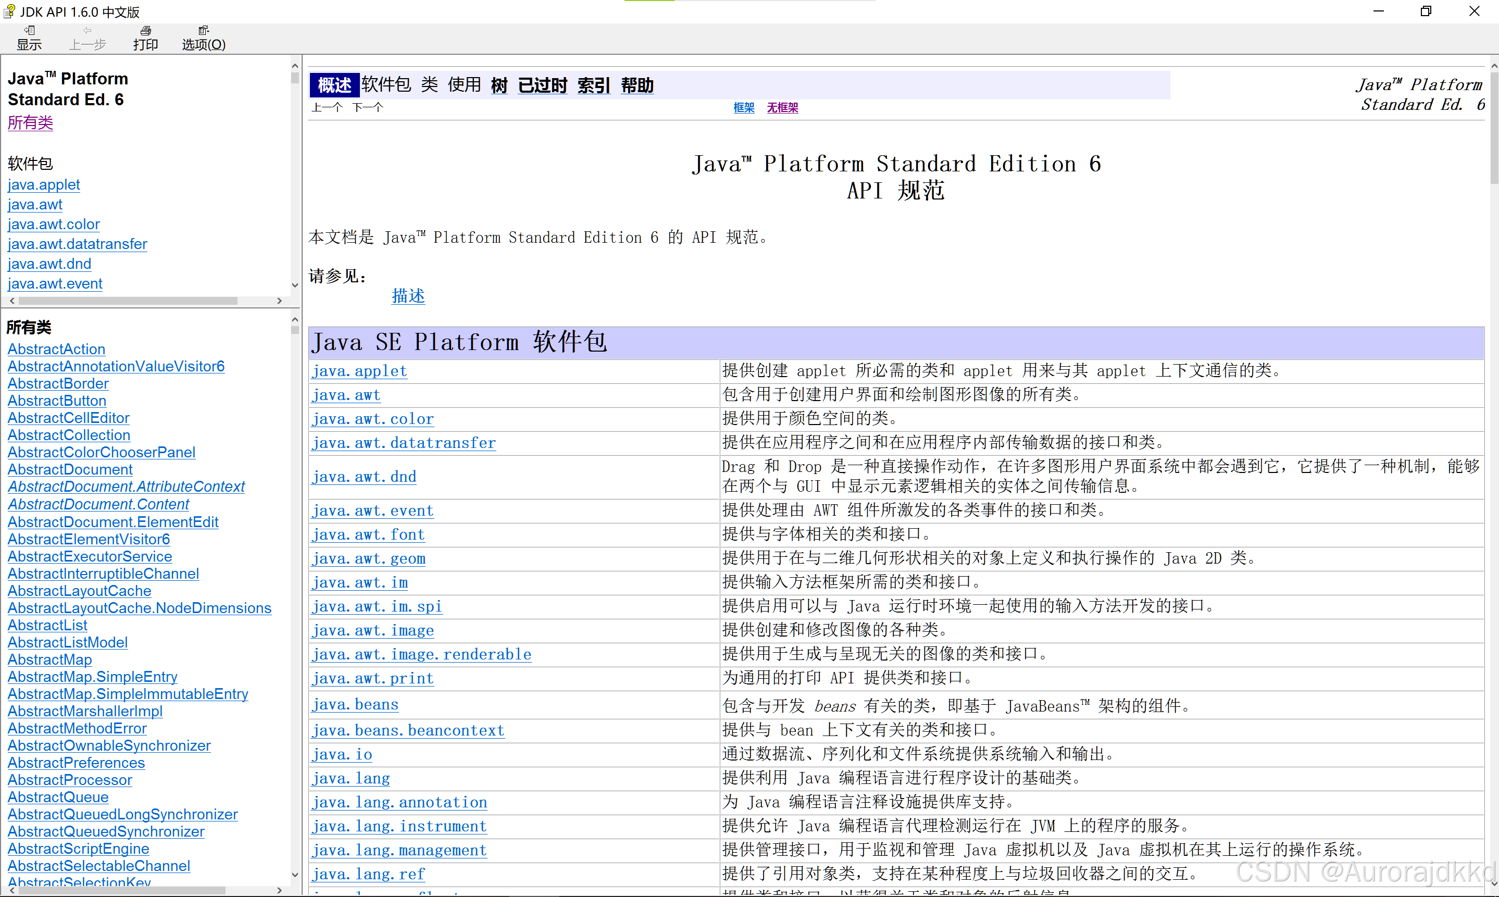Switch to the 索引 tab
1499x897 pixels.
[x=593, y=85]
